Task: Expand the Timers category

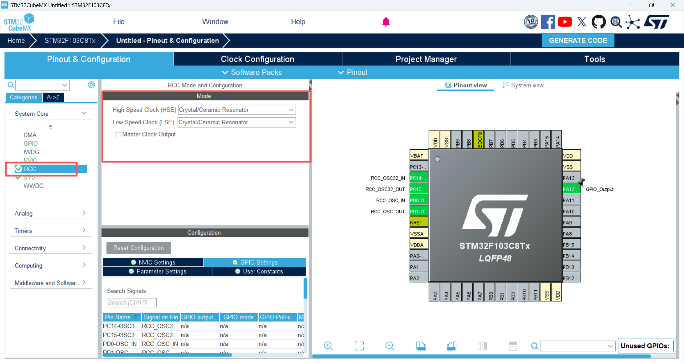Action: [51, 230]
